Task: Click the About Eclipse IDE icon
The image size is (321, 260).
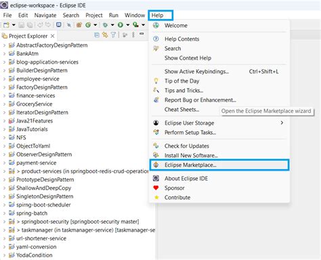Action: click(x=156, y=178)
